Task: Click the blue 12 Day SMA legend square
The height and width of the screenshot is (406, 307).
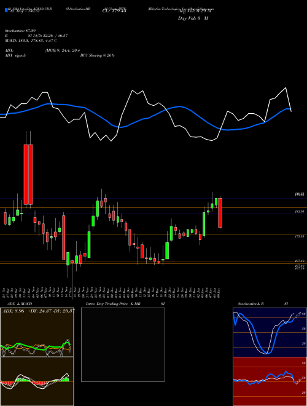Action: tap(6, 10)
